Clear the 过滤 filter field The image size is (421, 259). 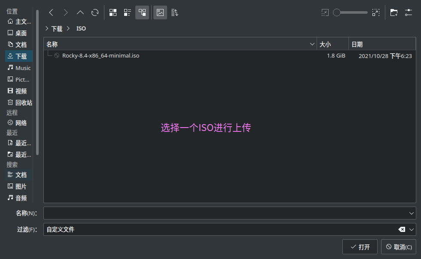coord(402,229)
